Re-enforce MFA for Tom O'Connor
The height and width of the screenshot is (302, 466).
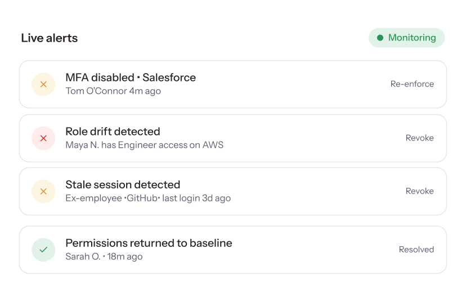(x=412, y=84)
